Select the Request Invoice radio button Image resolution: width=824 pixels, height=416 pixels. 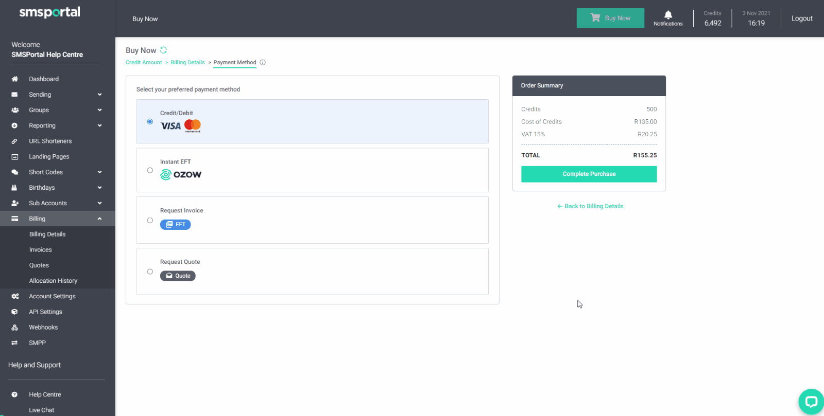click(x=150, y=221)
